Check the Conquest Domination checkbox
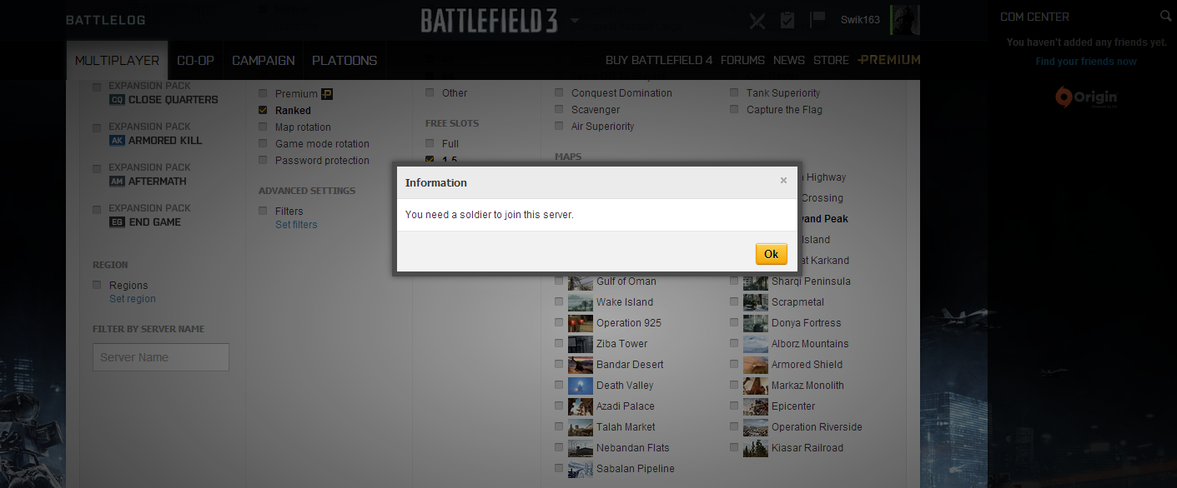Viewport: 1177px width, 488px height. pos(559,93)
